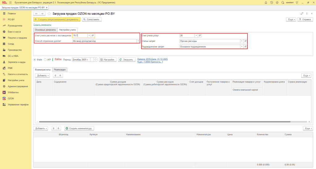Viewport: 316px width, 169px height.
Task: Click the Сопоставить button
Action: click(x=92, y=19)
